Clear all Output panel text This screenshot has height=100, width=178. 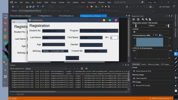click(x=82, y=69)
